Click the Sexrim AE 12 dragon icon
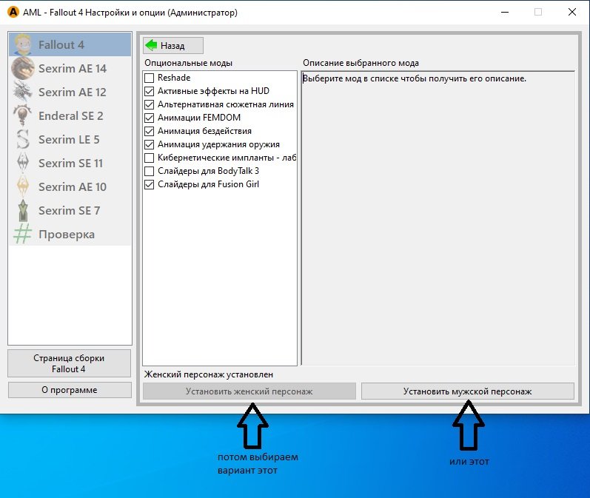The image size is (590, 498). 23,92
